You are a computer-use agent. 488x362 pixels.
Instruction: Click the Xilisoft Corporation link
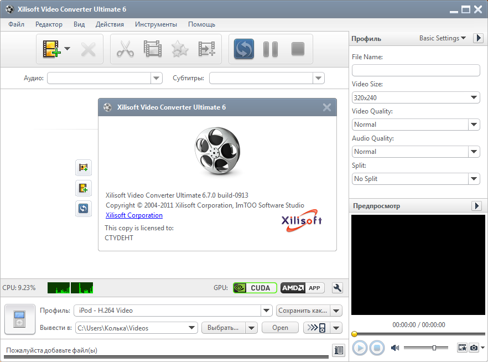[134, 215]
